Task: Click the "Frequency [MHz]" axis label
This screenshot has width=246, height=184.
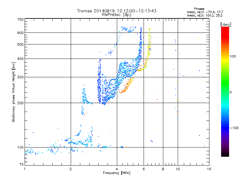Action: click(x=117, y=173)
